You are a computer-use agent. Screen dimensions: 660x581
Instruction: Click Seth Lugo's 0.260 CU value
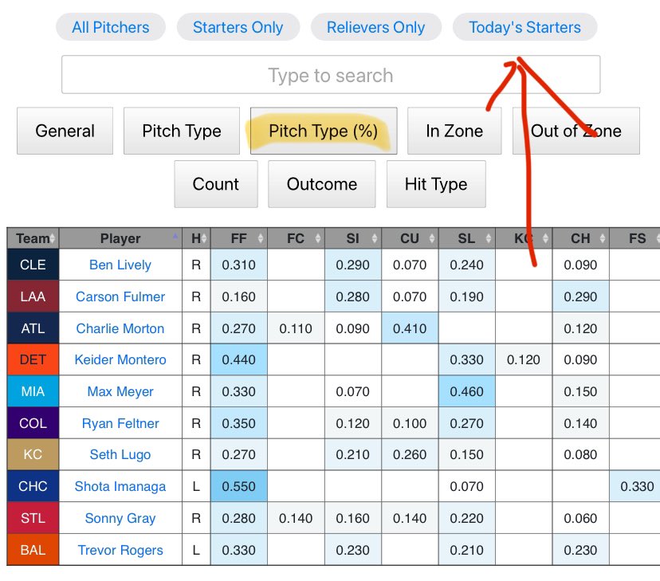coord(410,454)
